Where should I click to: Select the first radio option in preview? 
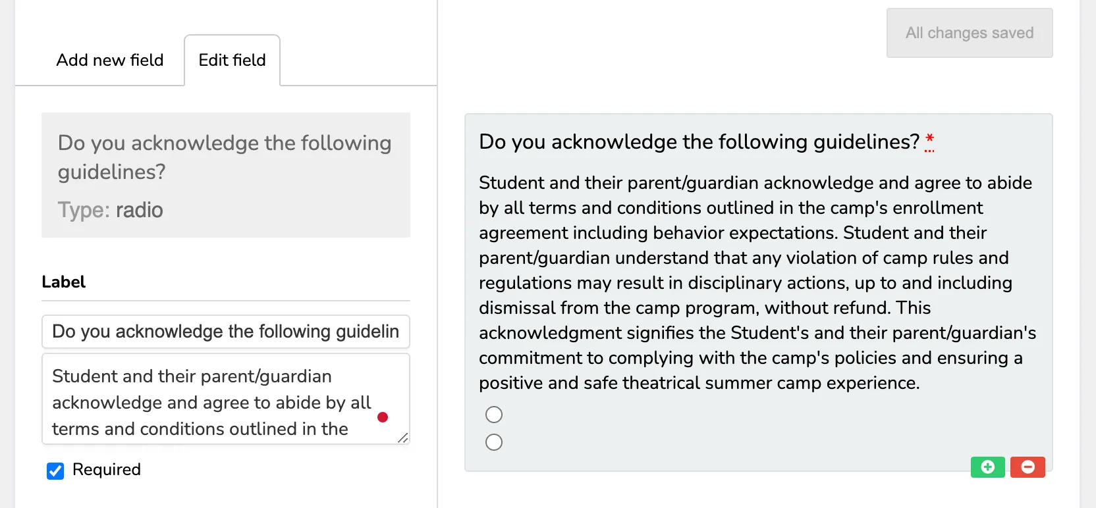[x=494, y=415]
